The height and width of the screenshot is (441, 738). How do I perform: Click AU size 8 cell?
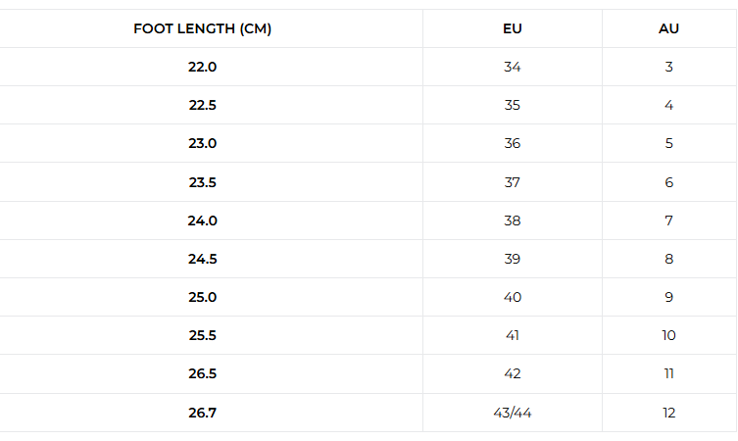pos(668,259)
